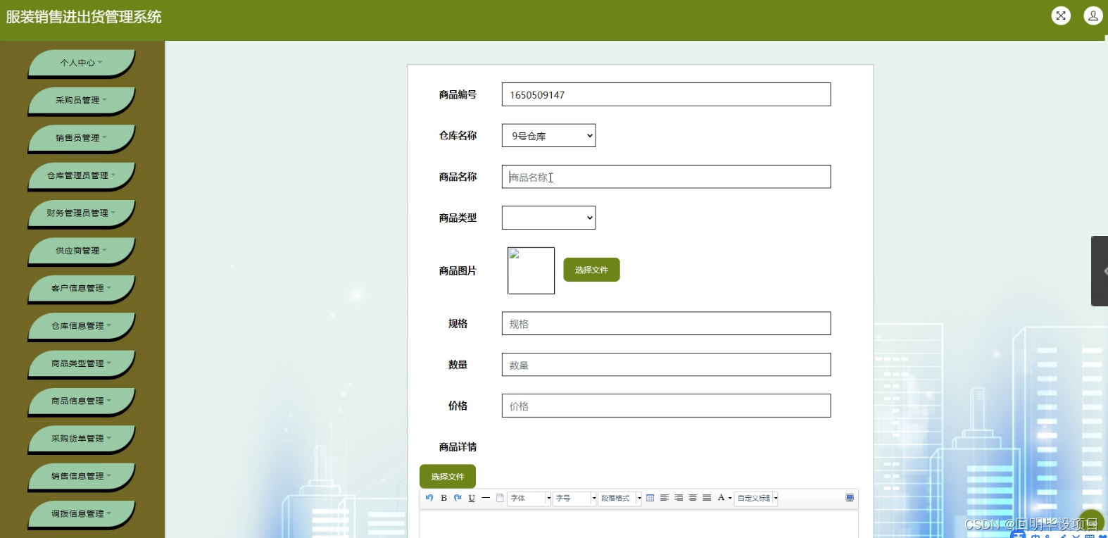The image size is (1108, 538).
Task: Click editor fullscreen icon at toolbar right
Action: click(850, 498)
